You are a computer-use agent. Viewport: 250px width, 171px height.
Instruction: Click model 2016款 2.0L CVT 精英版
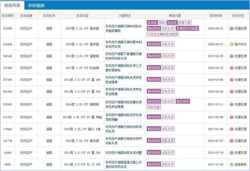tap(82, 104)
